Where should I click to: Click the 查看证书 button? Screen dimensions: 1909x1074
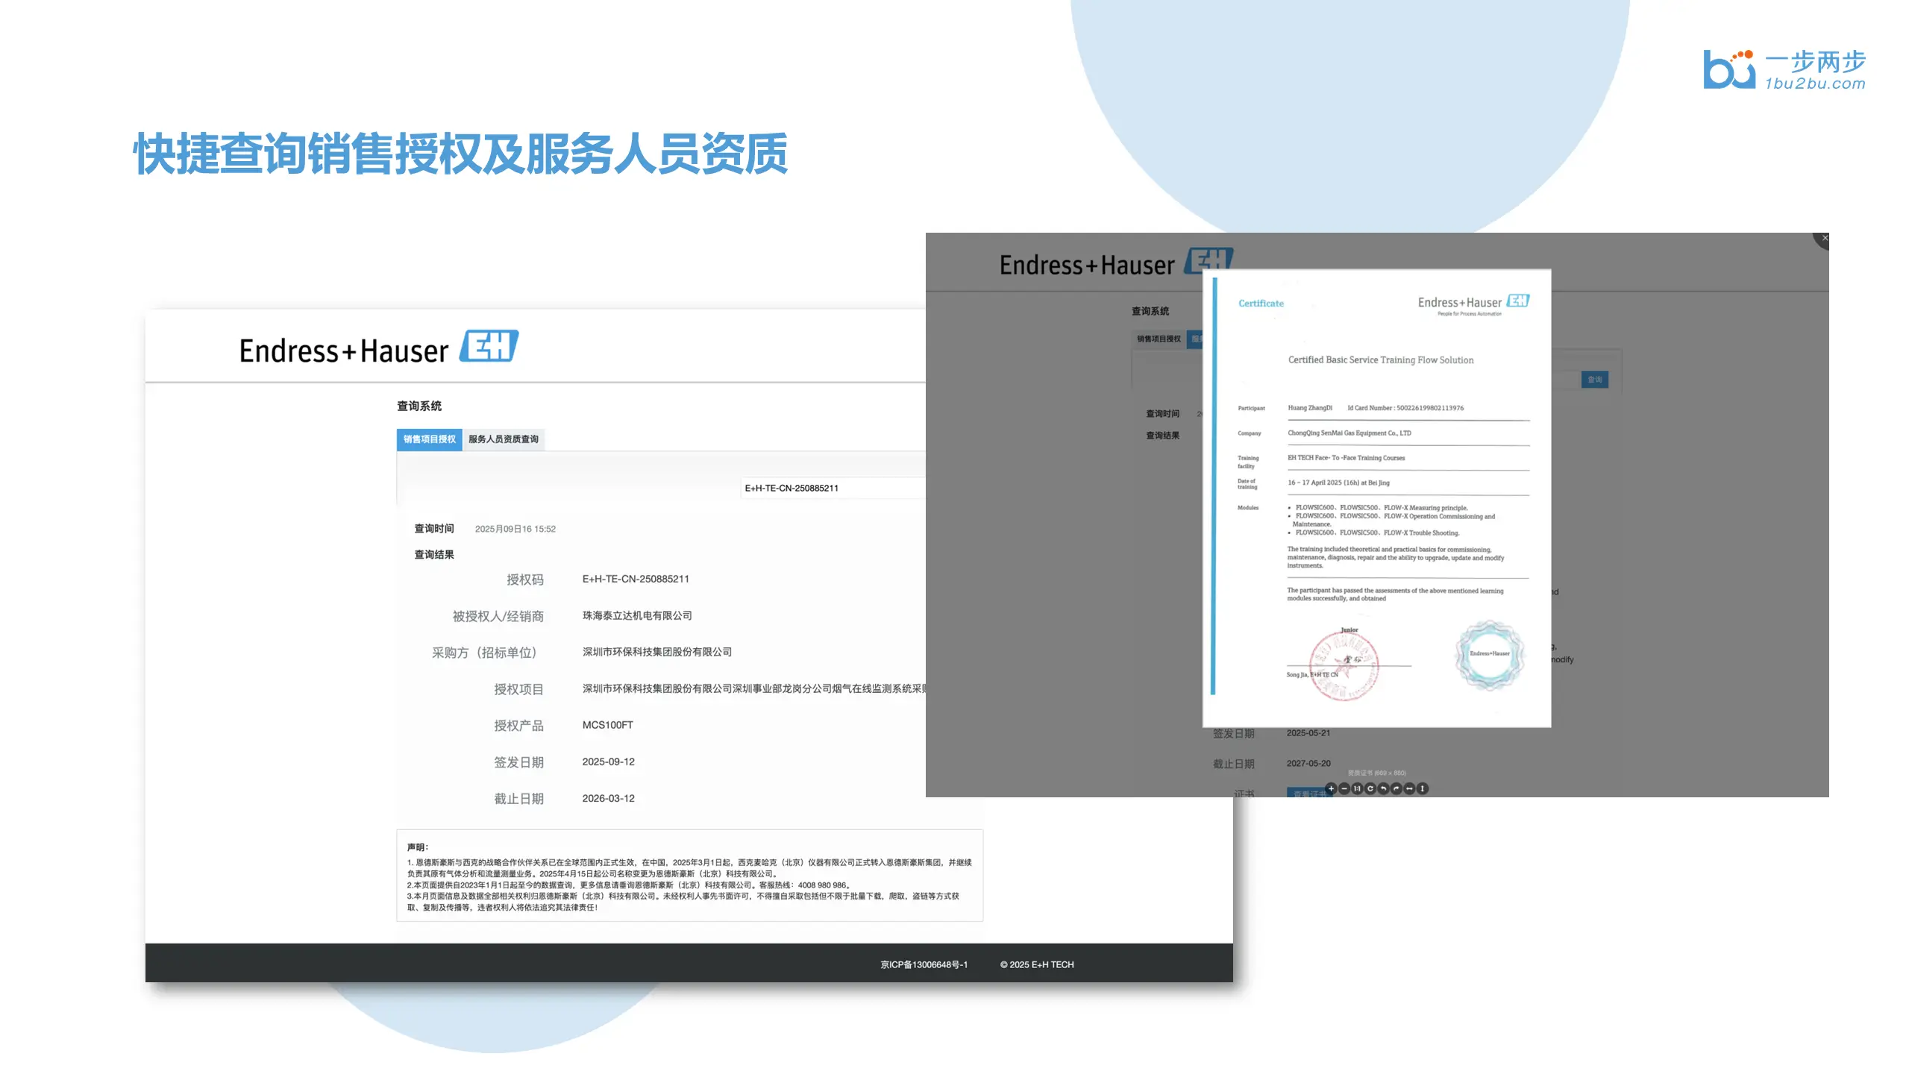pyautogui.click(x=1305, y=793)
